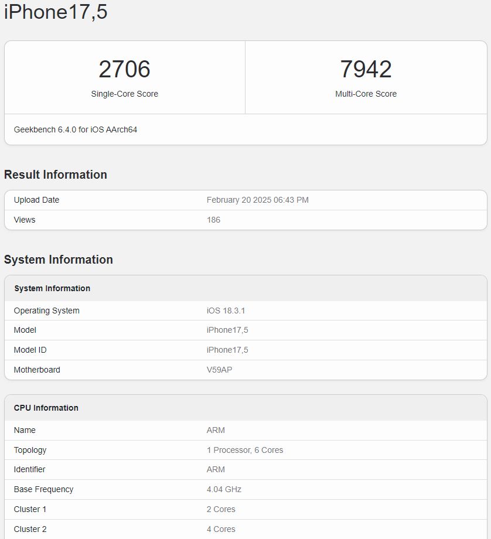Click the Model ID label
Viewport: 491px width, 539px height.
click(x=30, y=350)
